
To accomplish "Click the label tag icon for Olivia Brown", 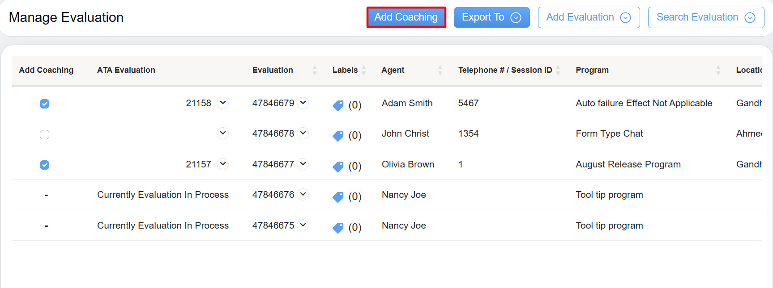I will (x=338, y=167).
